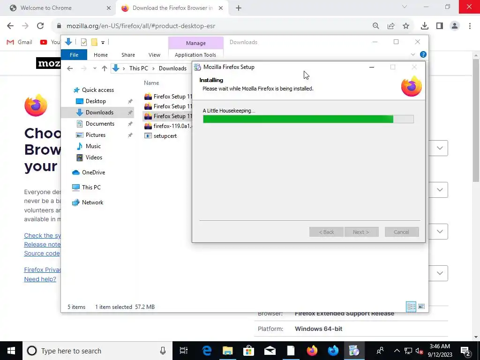Bookmark this page with the star icon
This screenshot has width=480, height=360.
pyautogui.click(x=406, y=26)
